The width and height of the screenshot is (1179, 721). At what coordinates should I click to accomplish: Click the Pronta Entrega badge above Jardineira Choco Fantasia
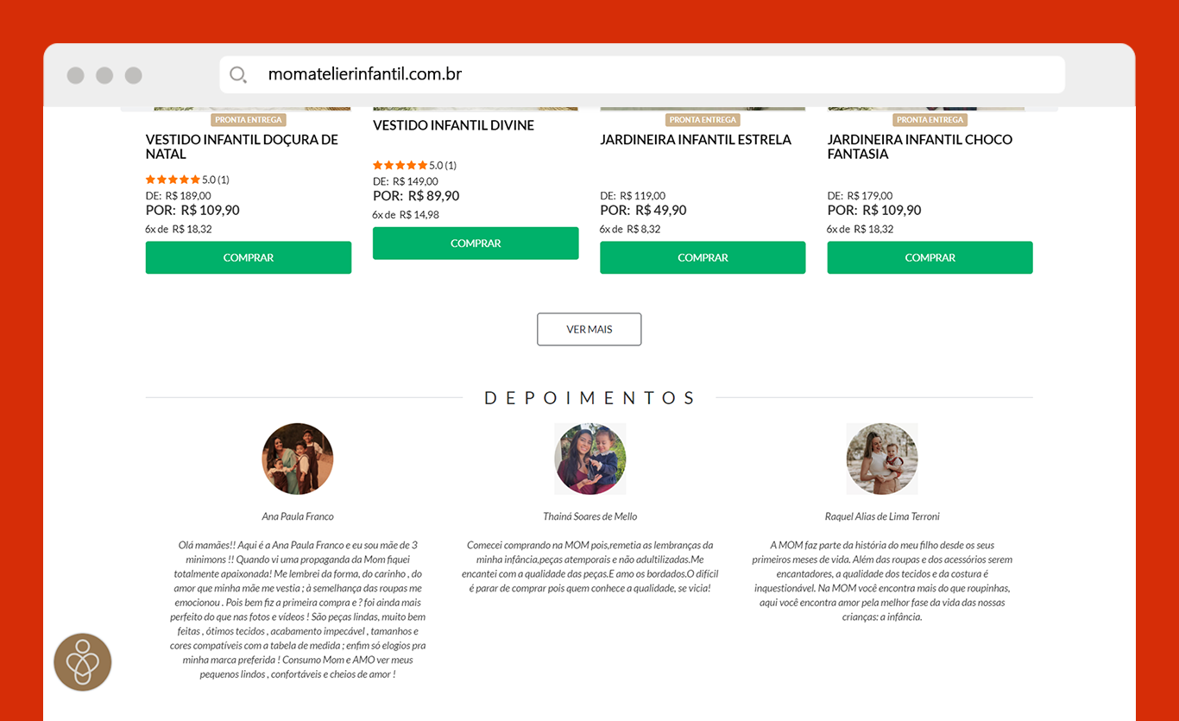pos(930,120)
